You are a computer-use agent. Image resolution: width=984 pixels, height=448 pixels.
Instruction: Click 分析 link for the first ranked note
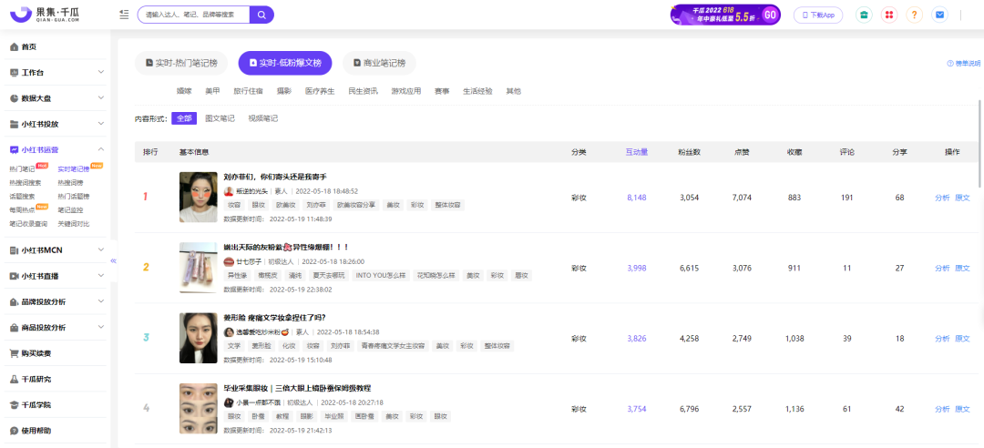pos(942,197)
